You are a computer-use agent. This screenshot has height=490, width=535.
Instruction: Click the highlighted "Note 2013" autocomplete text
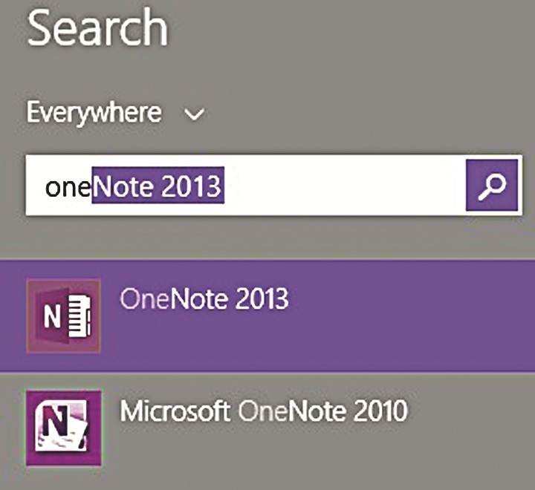pyautogui.click(x=157, y=186)
